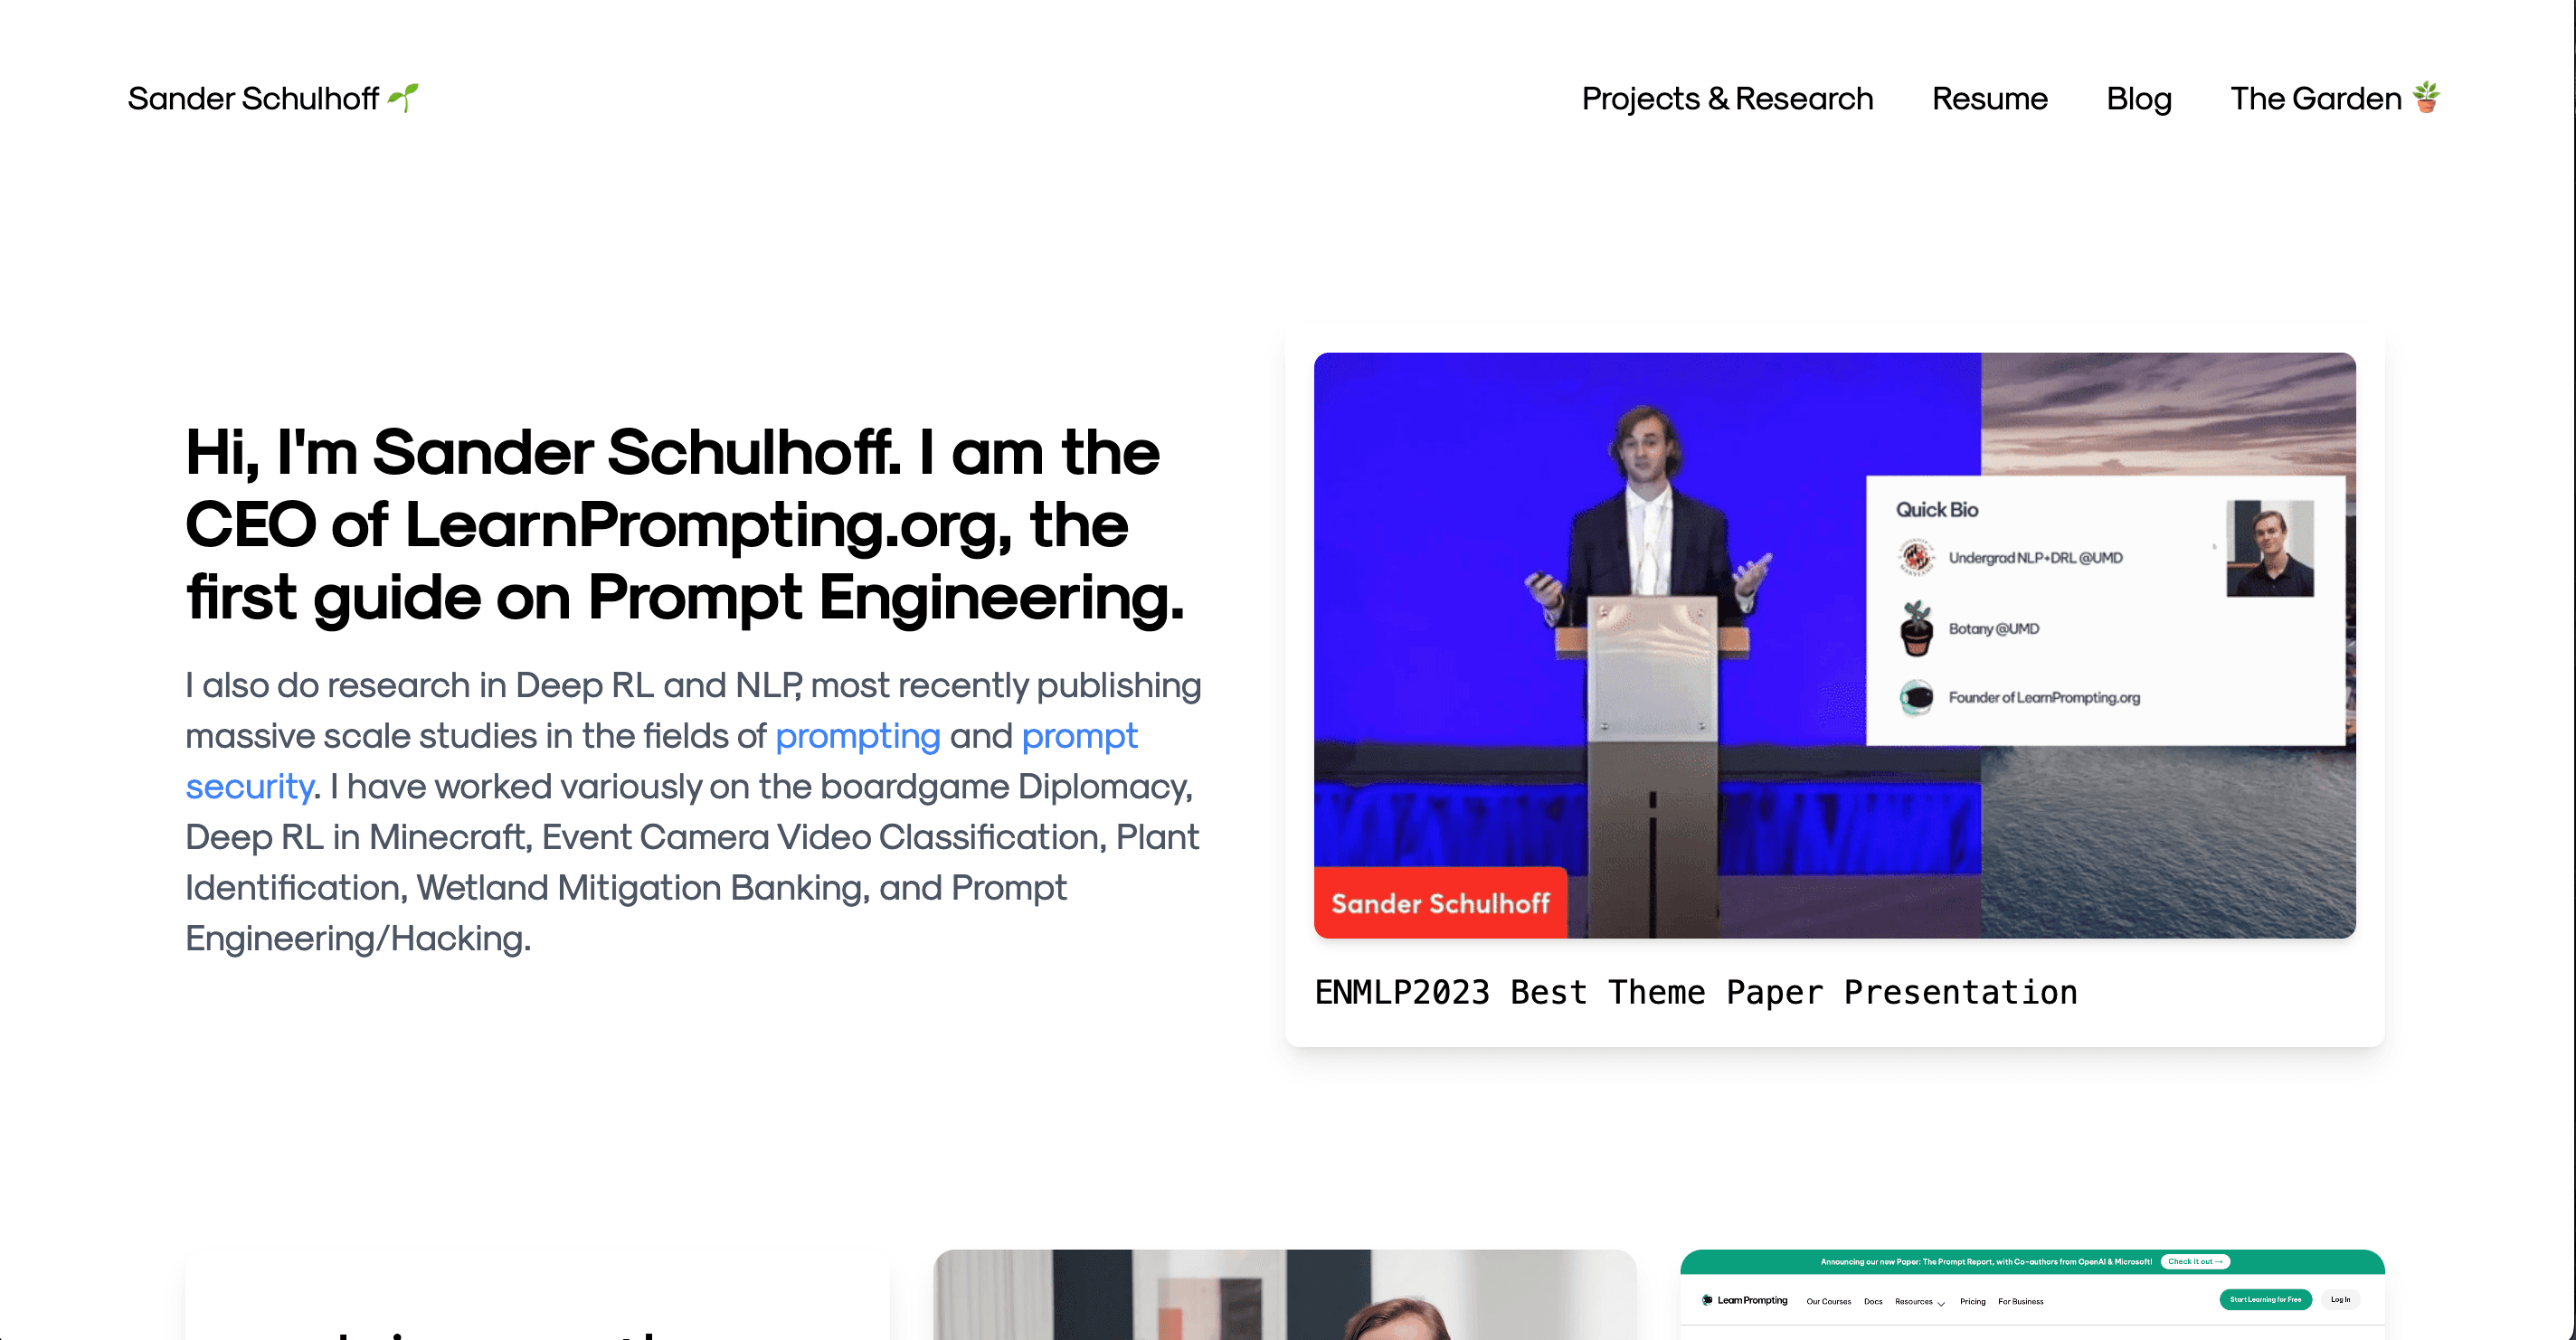Click the prompt security hyperlink

click(x=252, y=785)
